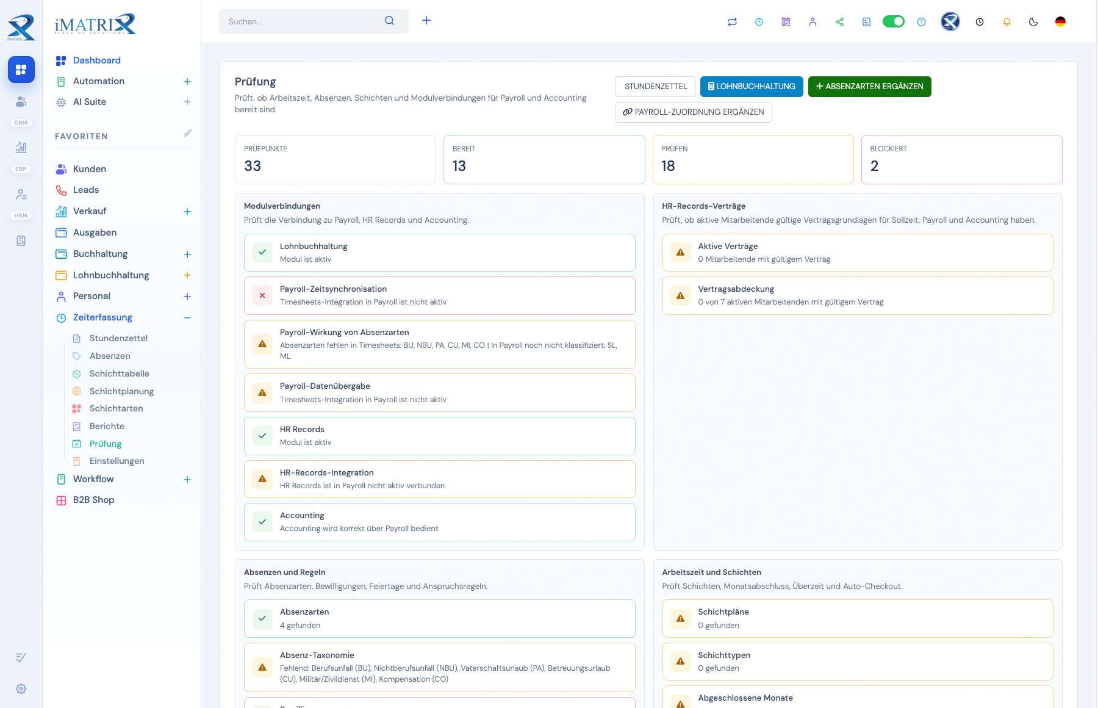
Task: Open Ausgaben in favorites
Action: [95, 233]
